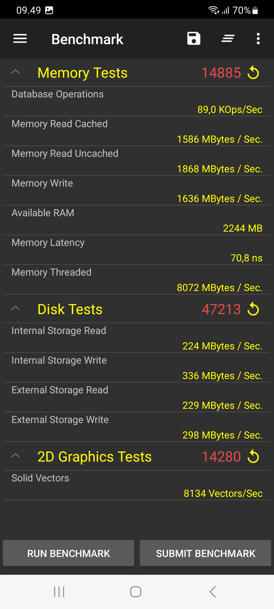Viewport: 274px width, 609px height.
Task: Select the Internal Storage Write row
Action: click(x=137, y=368)
